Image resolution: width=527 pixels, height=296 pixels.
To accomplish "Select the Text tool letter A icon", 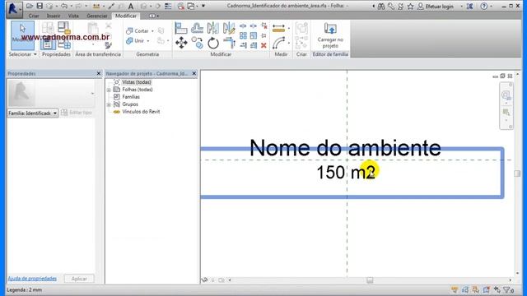I will click(131, 6).
